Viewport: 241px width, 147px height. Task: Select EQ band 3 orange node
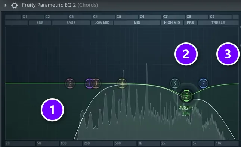tap(96, 83)
